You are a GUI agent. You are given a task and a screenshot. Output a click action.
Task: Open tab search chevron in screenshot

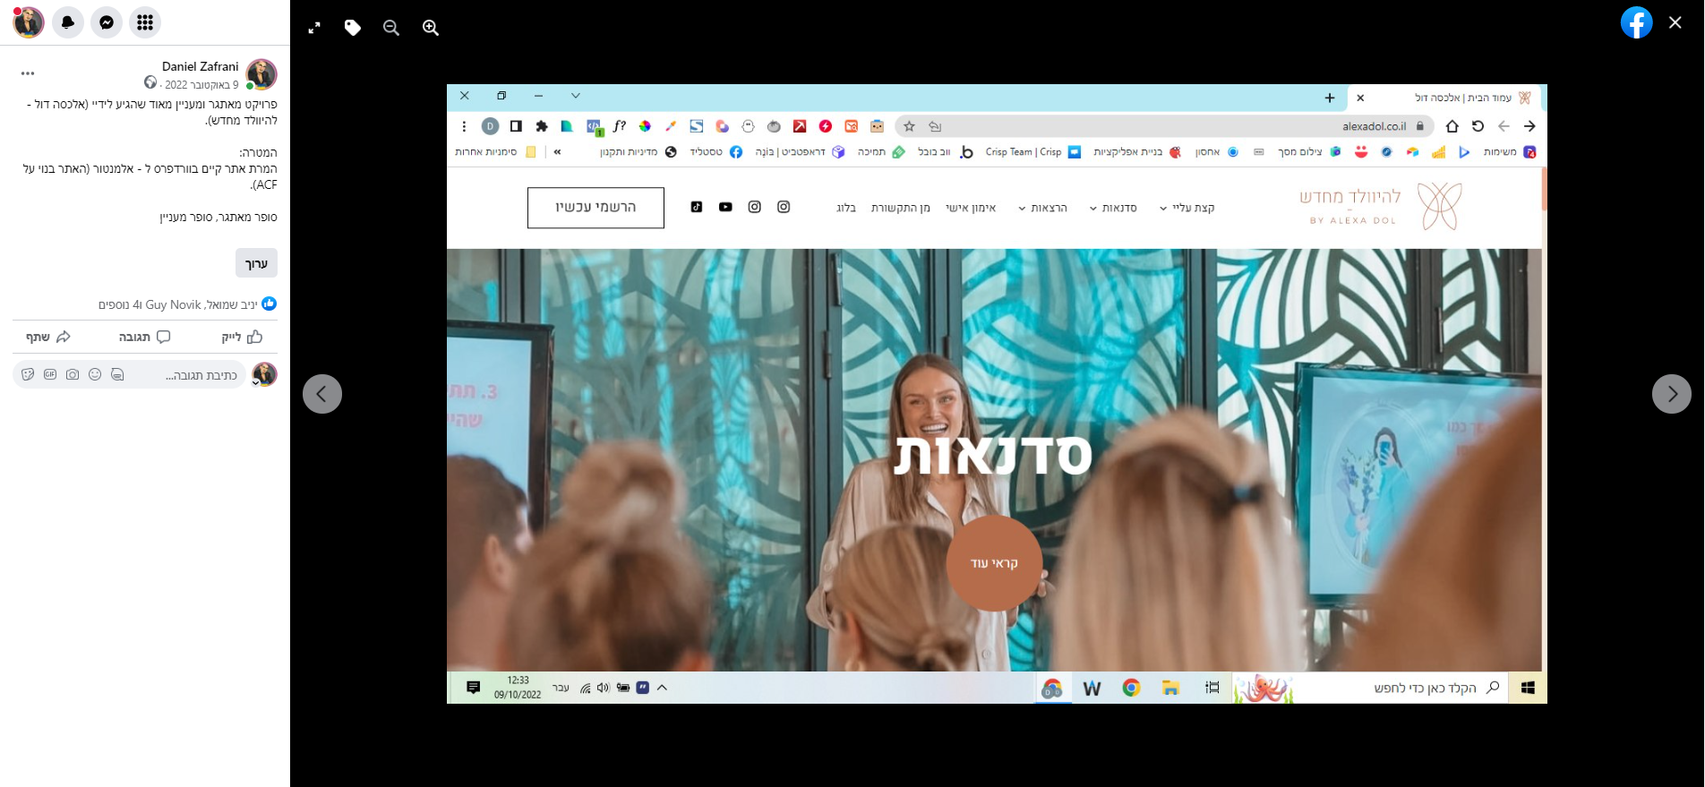point(576,96)
